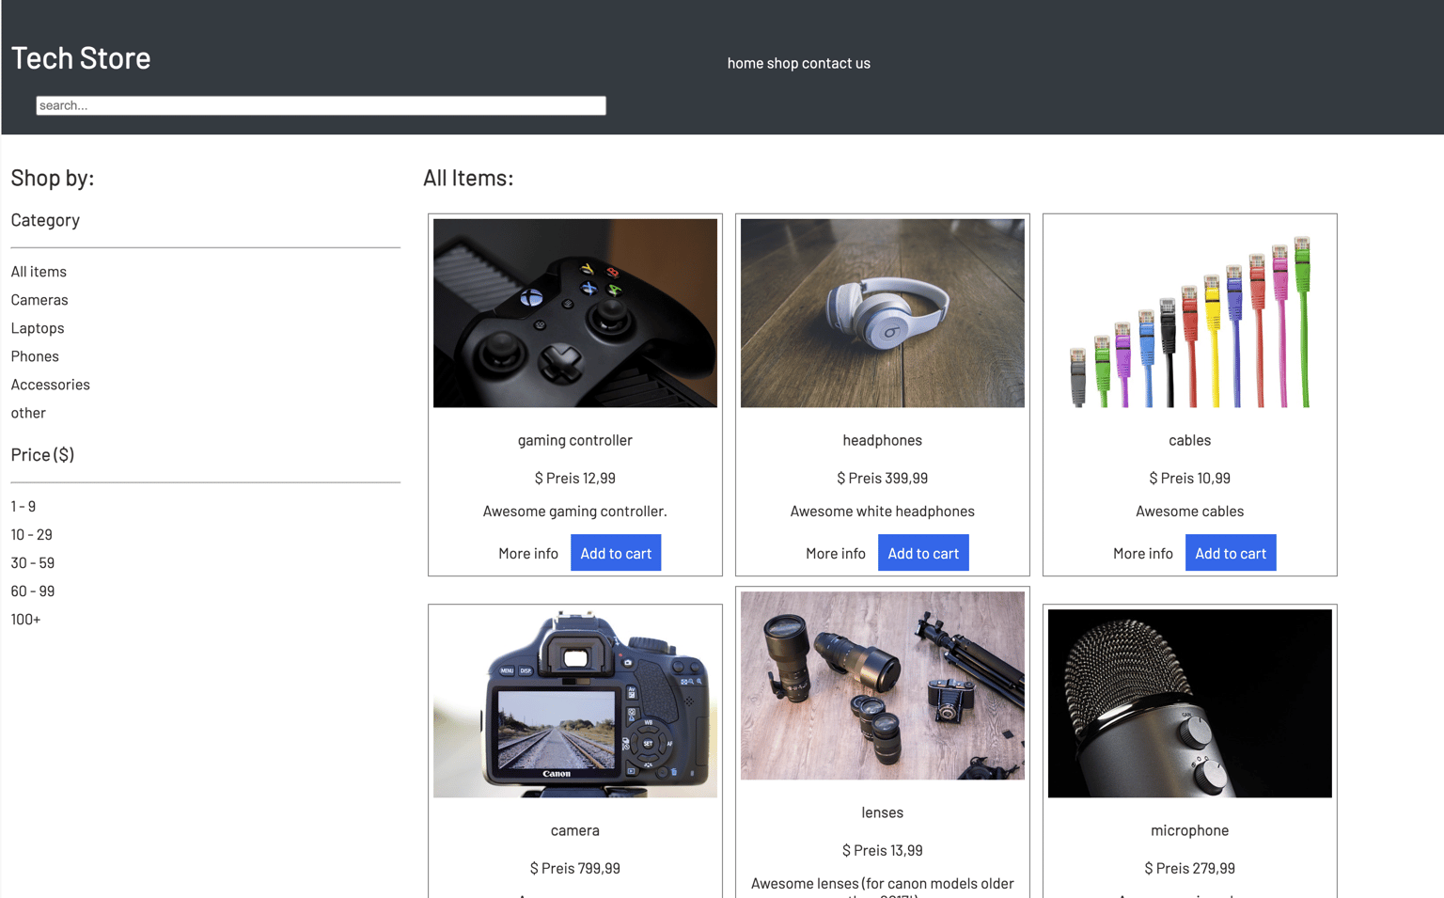Filter category by Accessories
1444x898 pixels.
pos(51,385)
